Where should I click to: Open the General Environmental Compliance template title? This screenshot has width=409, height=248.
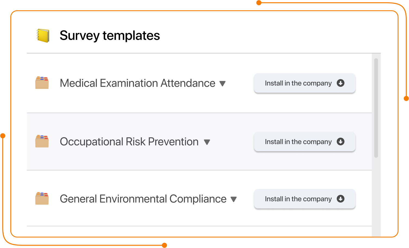[143, 199]
